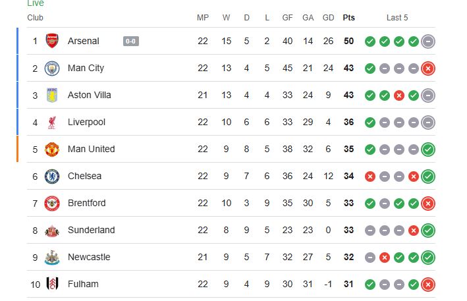Click Liverpool's highlighted grey draw indicator
Viewport: 467px width, 301px height.
tap(428, 123)
